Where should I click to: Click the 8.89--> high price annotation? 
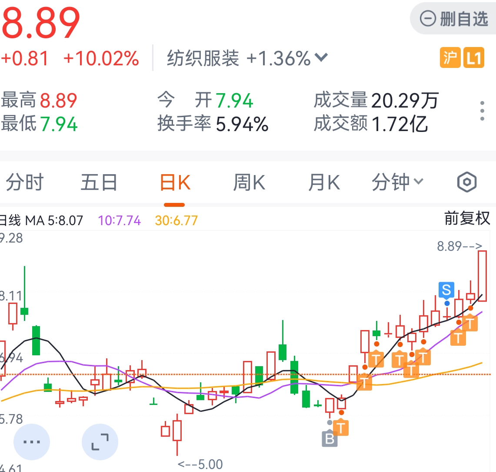coord(459,246)
